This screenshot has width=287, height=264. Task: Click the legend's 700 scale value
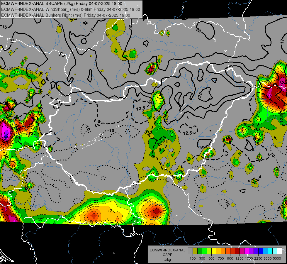coord(221,258)
